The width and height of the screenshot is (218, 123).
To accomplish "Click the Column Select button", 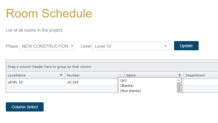I will point(25,107).
